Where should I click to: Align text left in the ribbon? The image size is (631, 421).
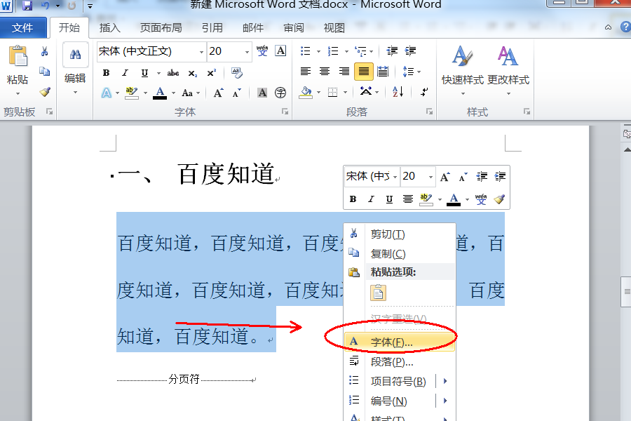click(x=306, y=72)
